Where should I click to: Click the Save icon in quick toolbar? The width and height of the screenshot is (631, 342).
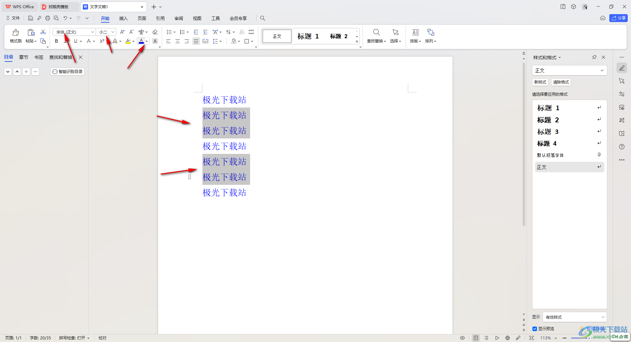30,18
